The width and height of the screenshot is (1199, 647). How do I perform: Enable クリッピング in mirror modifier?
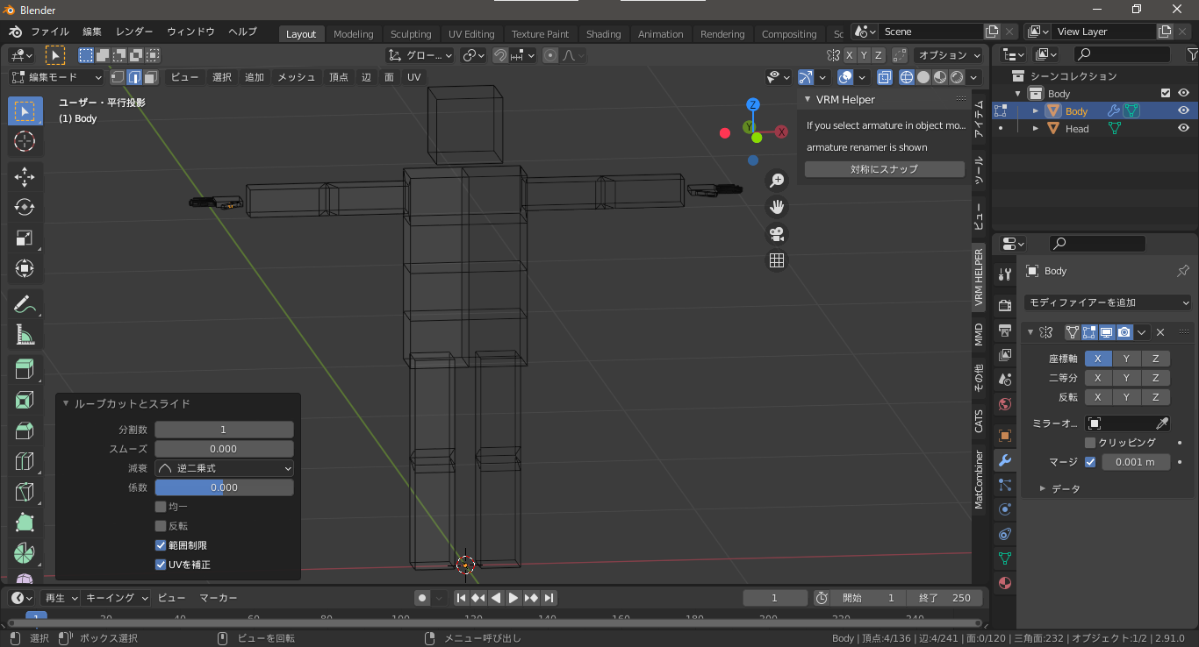(1090, 443)
